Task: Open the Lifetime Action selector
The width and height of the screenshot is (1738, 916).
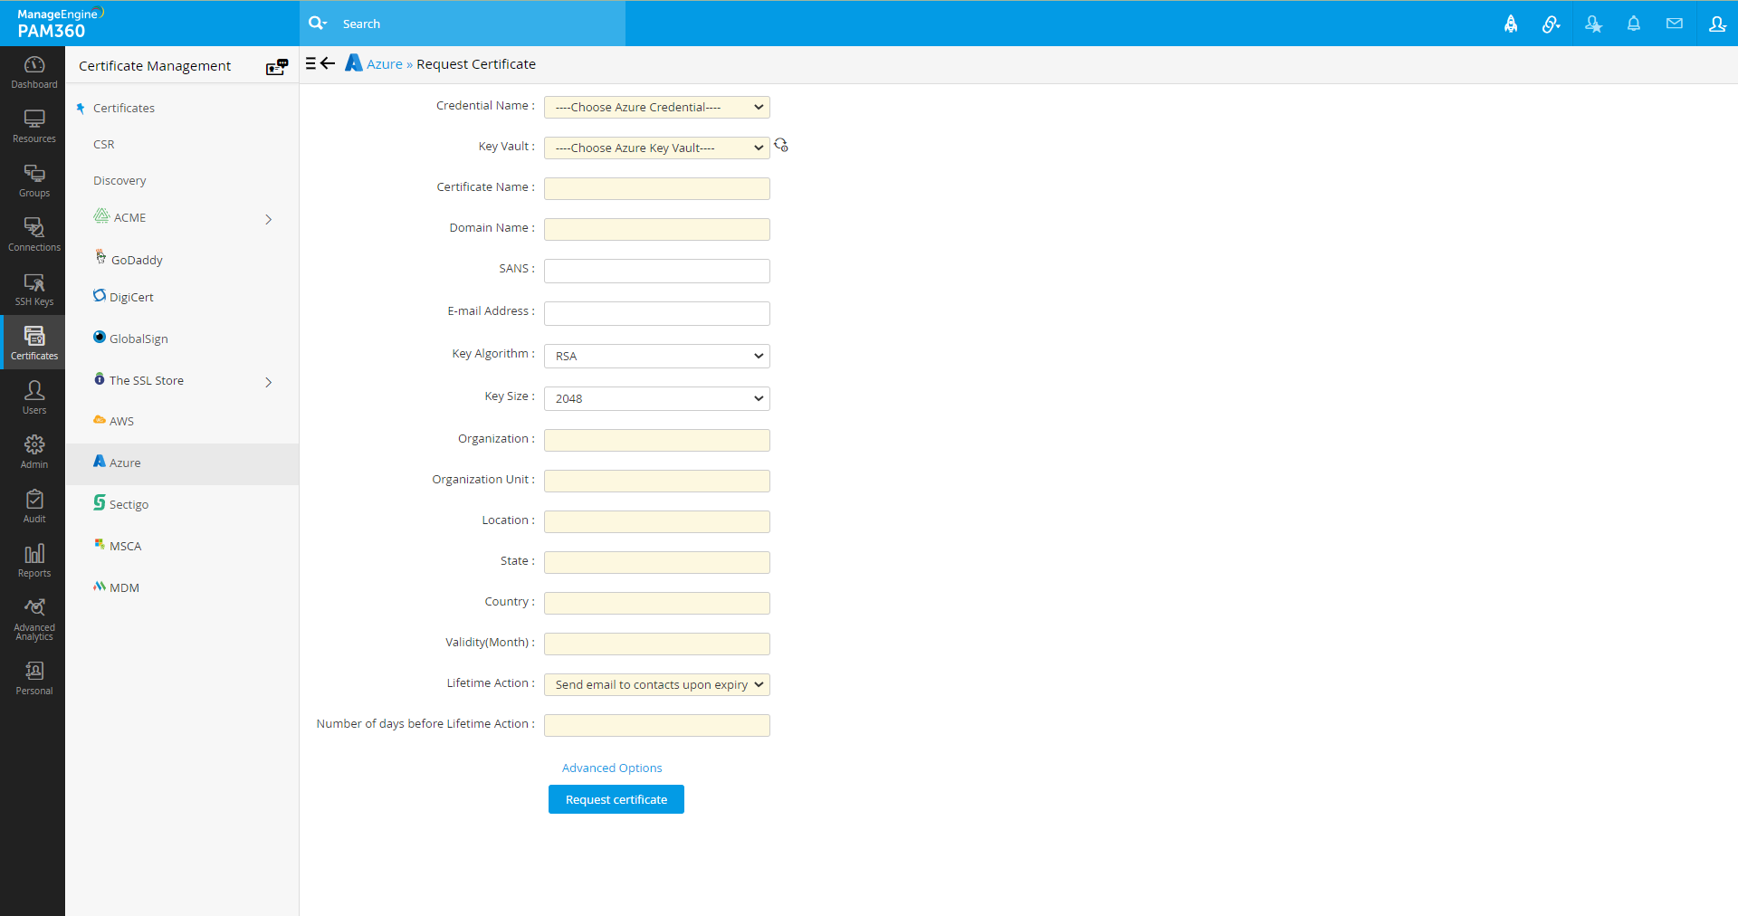Action: (x=656, y=684)
